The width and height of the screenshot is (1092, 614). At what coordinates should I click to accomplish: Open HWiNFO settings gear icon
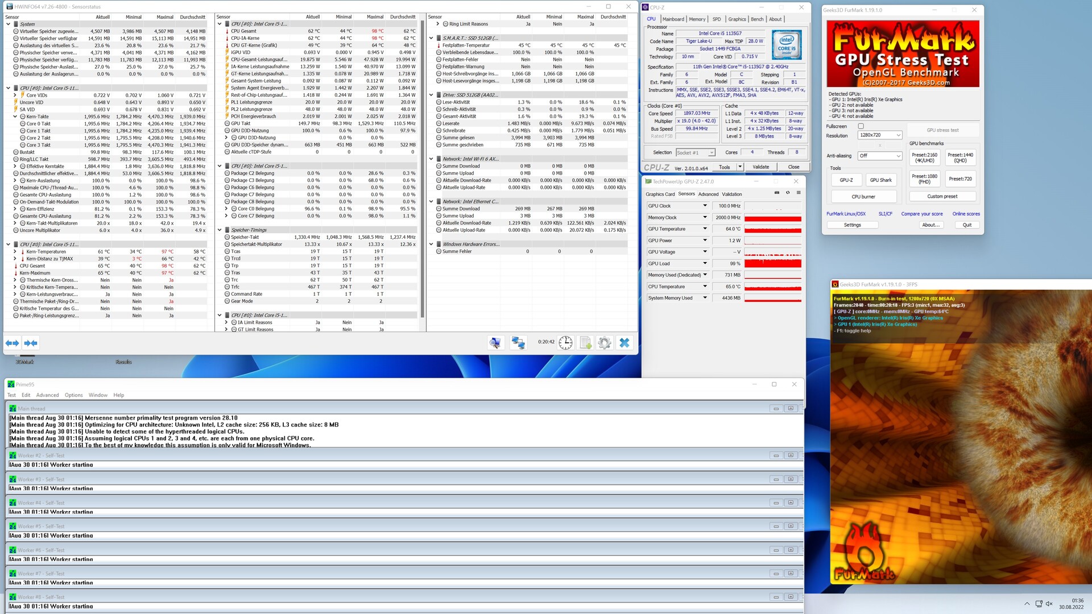click(605, 343)
